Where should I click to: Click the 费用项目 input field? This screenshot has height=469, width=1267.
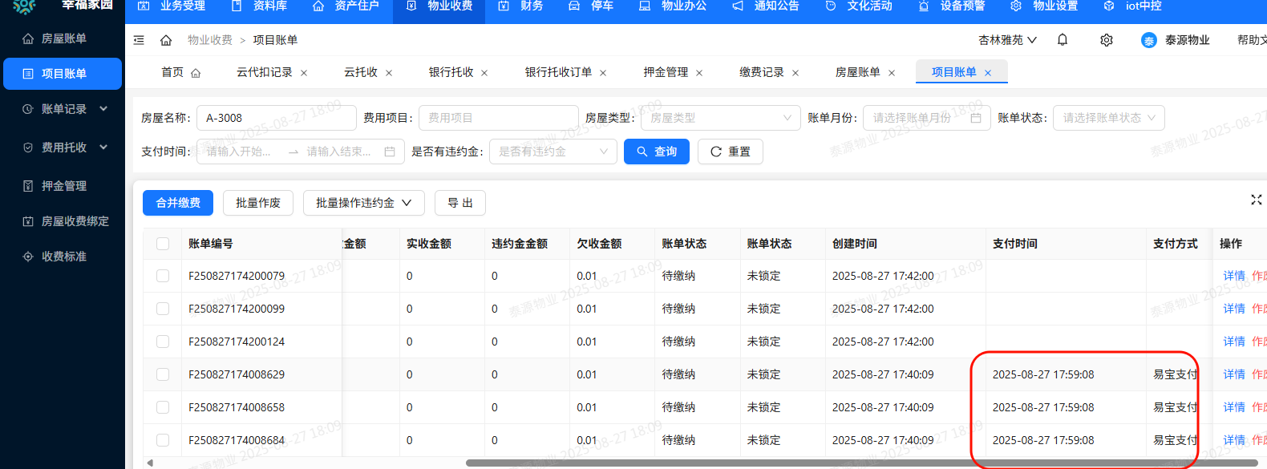tap(499, 118)
